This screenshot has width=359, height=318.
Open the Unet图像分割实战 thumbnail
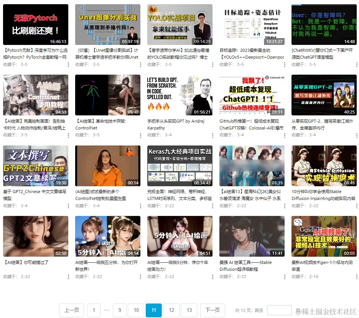108,24
